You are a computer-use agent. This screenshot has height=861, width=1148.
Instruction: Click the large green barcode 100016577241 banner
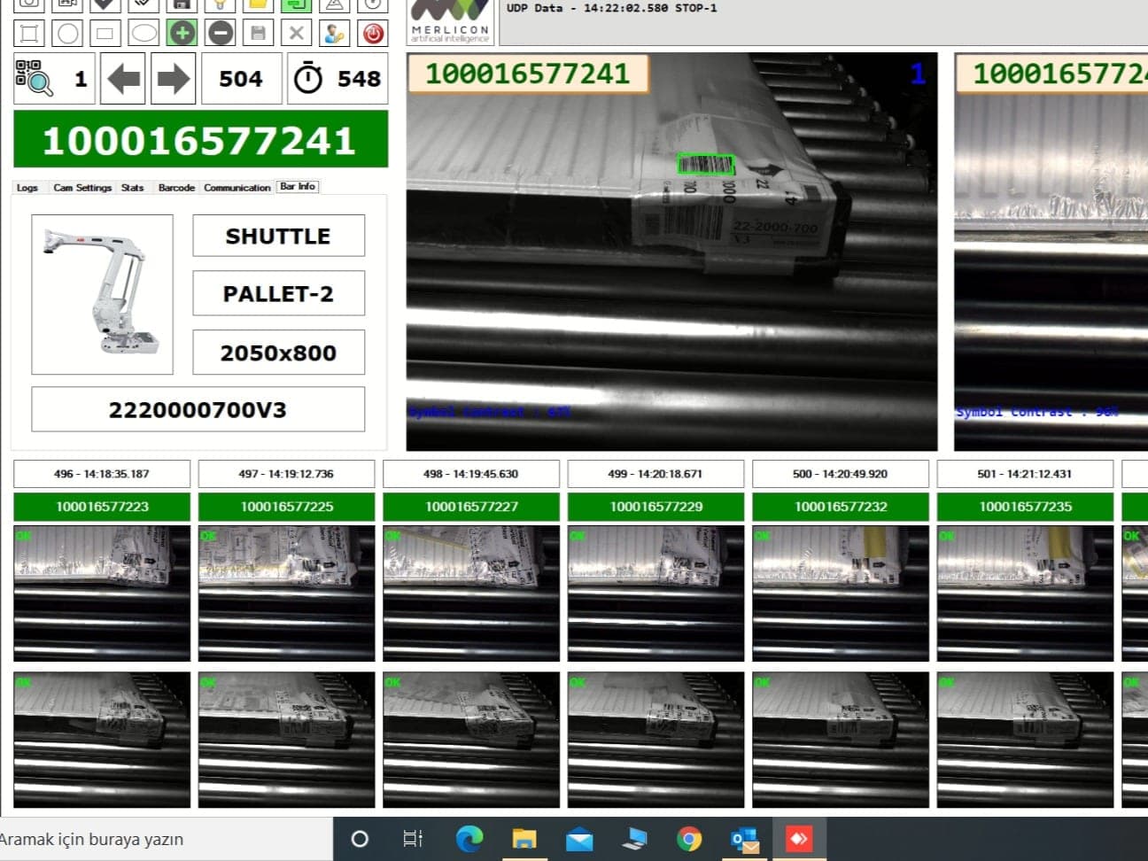click(200, 139)
